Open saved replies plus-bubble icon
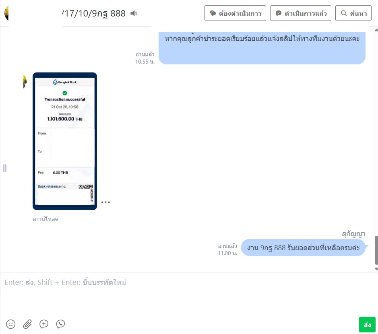Screen dimensions: 378x334 tap(44, 324)
